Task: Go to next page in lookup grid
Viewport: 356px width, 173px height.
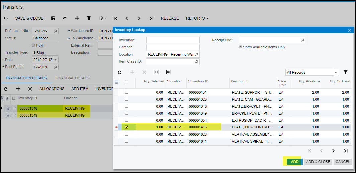Action: (333, 151)
